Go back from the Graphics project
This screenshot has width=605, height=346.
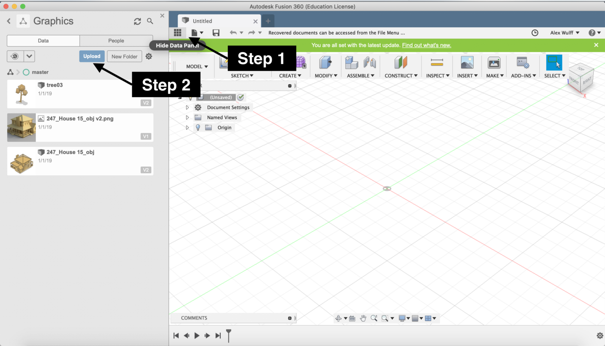point(9,21)
